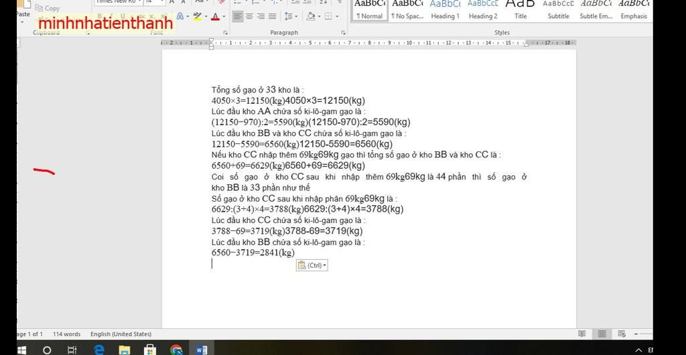Apply the Subtle Emphasis style

[x=596, y=10]
